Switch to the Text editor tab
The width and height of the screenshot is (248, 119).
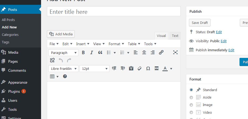175,36
